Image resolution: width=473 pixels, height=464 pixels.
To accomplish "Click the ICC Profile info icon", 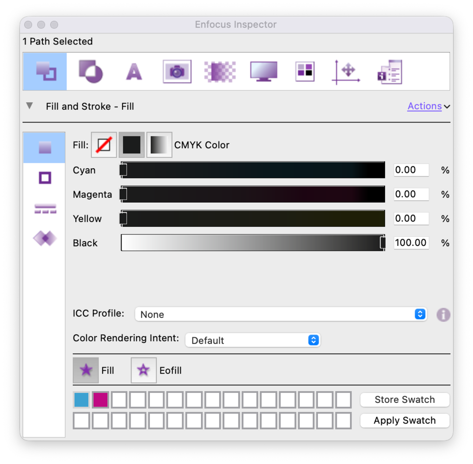I will pos(443,315).
